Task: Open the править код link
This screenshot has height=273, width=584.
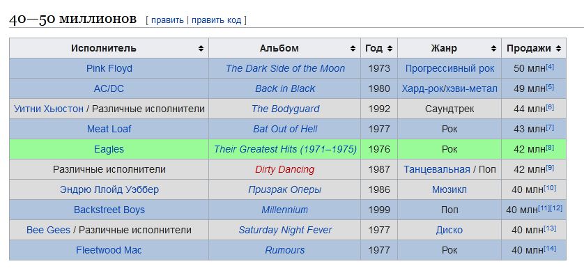Action: tap(217, 20)
